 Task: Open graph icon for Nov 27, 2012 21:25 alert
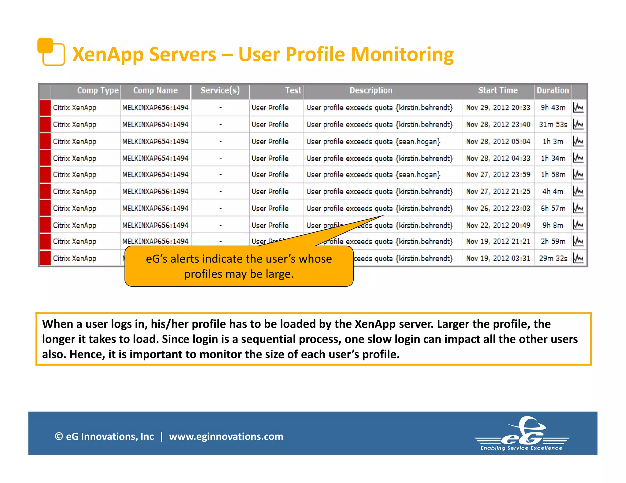click(578, 191)
